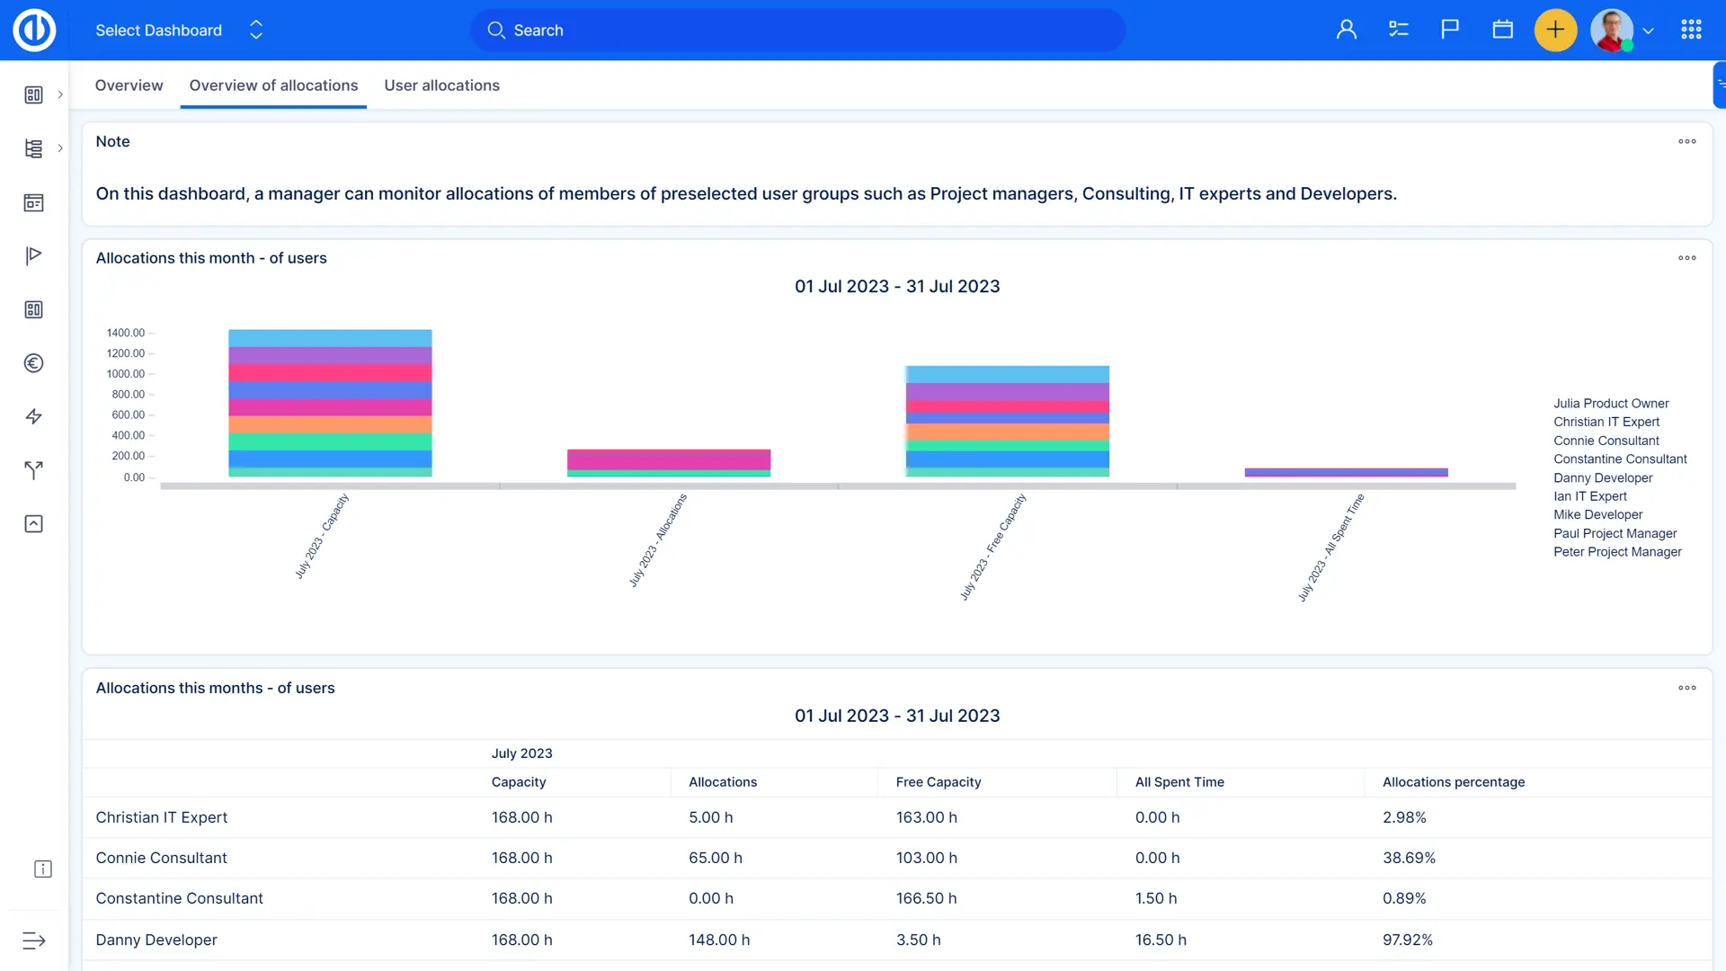Toggle Julia Product Owner legend entry
This screenshot has width=1726, height=971.
[x=1610, y=404]
